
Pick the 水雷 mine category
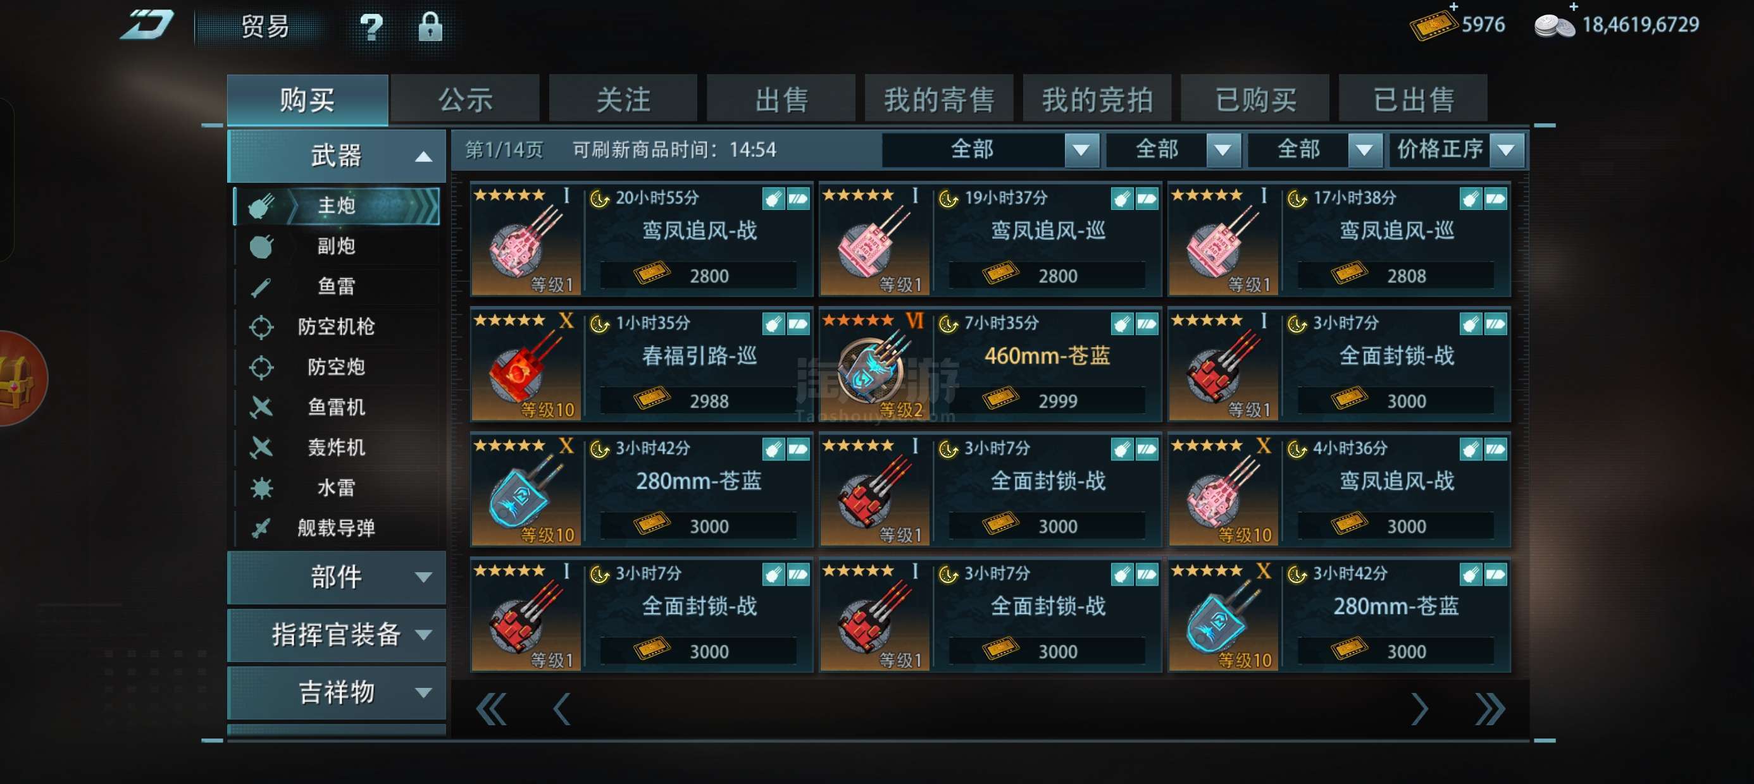[x=337, y=487]
